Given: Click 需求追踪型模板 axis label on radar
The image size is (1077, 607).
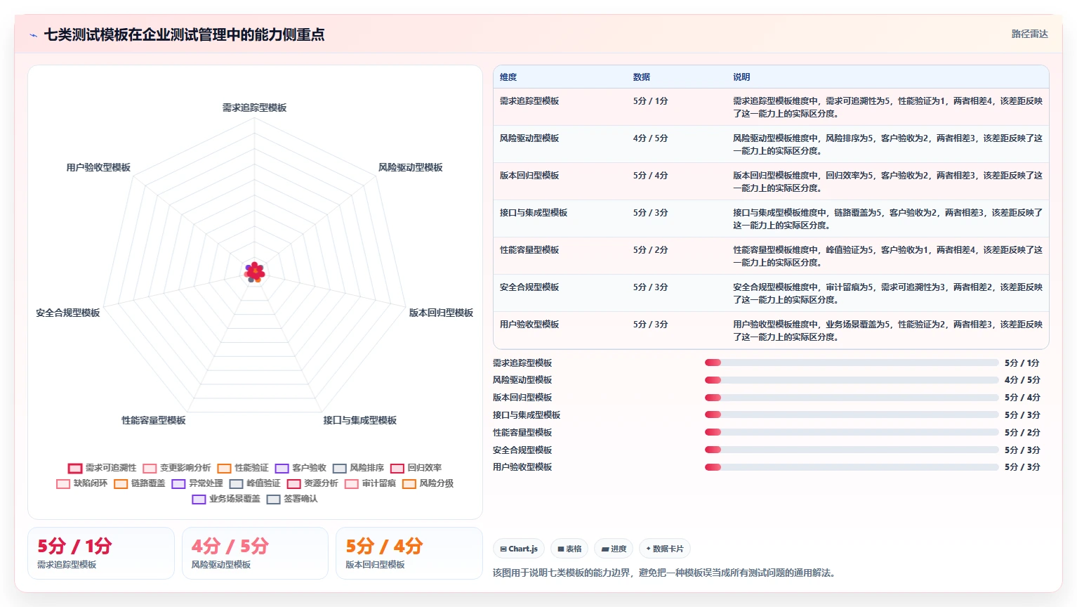Looking at the screenshot, I should [255, 107].
